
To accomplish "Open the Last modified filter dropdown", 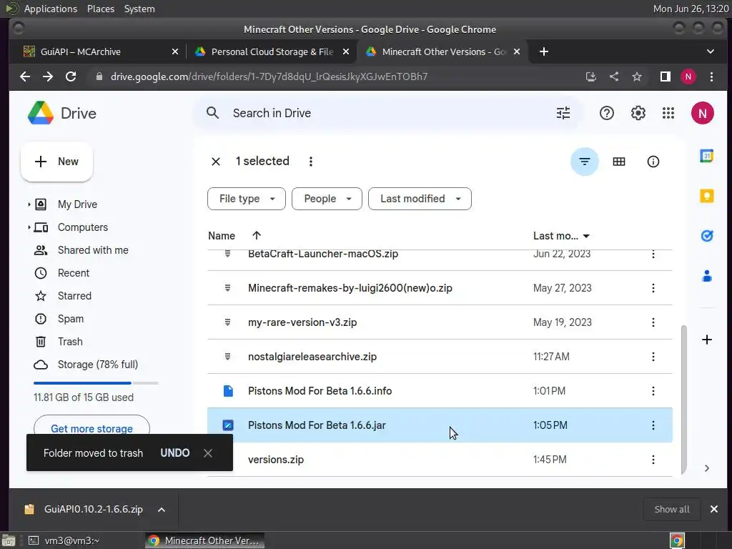I will [x=419, y=199].
